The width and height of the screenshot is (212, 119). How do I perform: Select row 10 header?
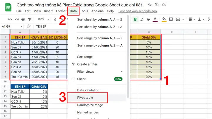coord(5,81)
